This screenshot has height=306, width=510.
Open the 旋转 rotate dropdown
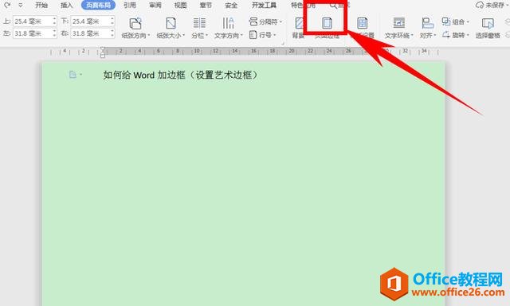[456, 35]
